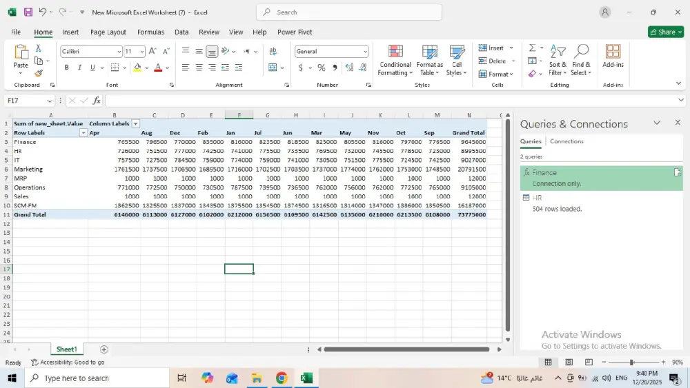Image resolution: width=690 pixels, height=388 pixels.
Task: Click the Share button
Action: tap(666, 32)
